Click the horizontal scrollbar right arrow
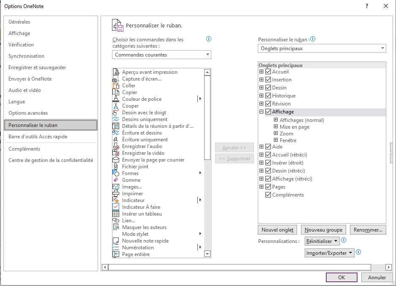This screenshot has width=396, height=286. pyautogui.click(x=389, y=267)
